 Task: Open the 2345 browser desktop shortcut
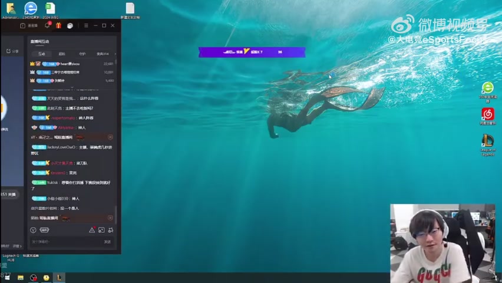click(31, 8)
